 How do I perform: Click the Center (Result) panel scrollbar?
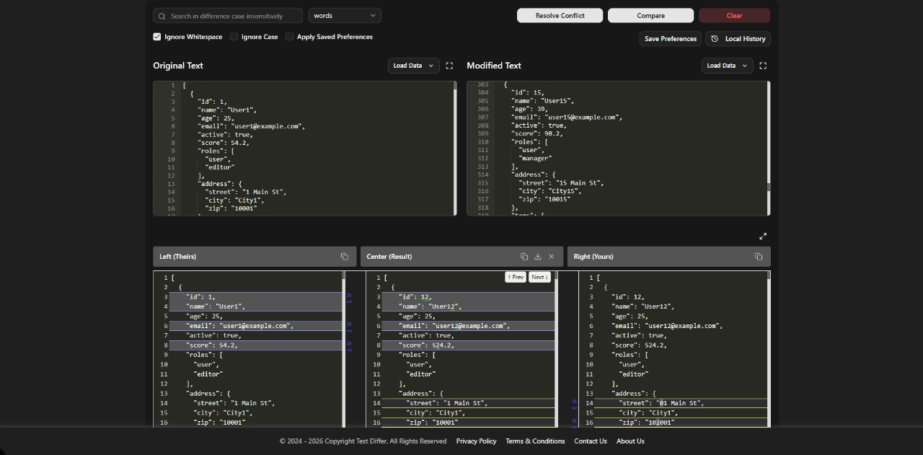pyautogui.click(x=557, y=349)
